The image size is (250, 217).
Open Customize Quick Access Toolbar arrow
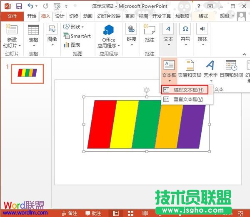(x=66, y=7)
